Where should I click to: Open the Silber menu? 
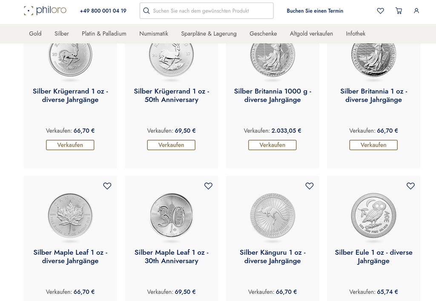coord(62,34)
